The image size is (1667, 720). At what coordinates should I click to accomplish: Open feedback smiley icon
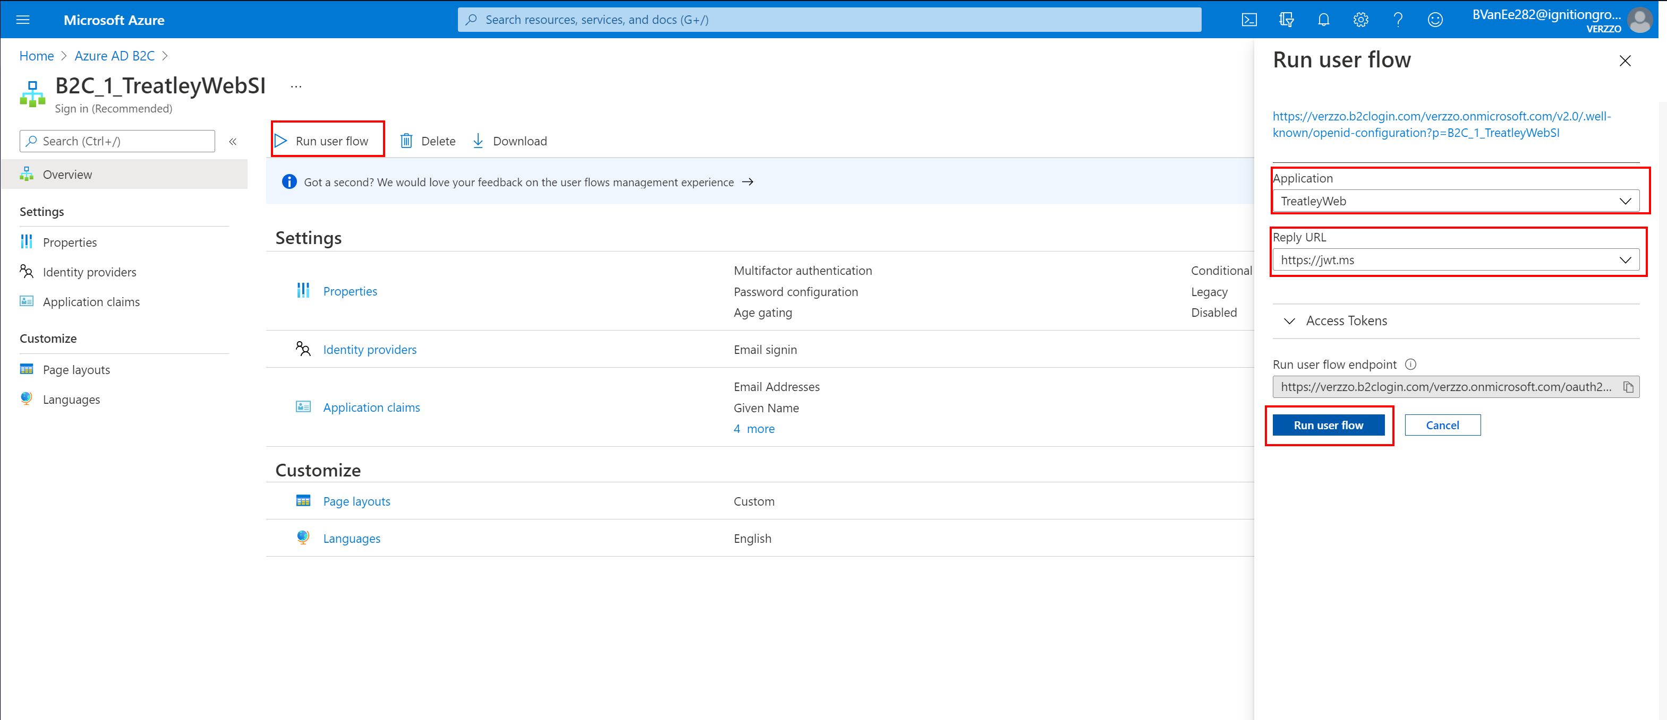tap(1435, 20)
